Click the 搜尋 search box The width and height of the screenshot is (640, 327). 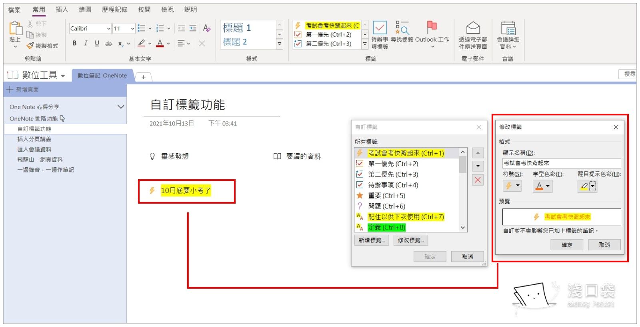pos(627,74)
